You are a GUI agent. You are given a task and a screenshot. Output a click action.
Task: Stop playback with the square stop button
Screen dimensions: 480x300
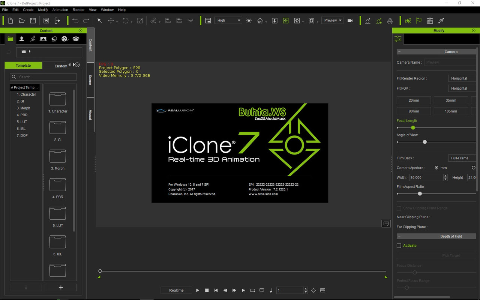point(207,290)
